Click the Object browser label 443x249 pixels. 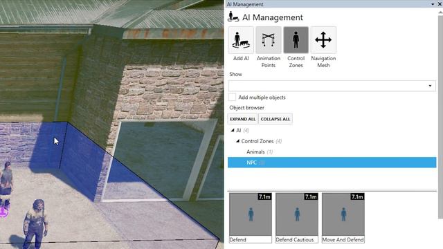click(x=246, y=108)
